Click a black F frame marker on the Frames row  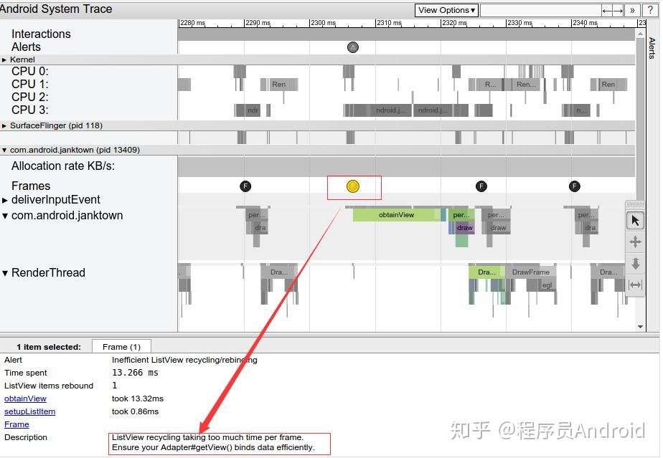point(245,186)
